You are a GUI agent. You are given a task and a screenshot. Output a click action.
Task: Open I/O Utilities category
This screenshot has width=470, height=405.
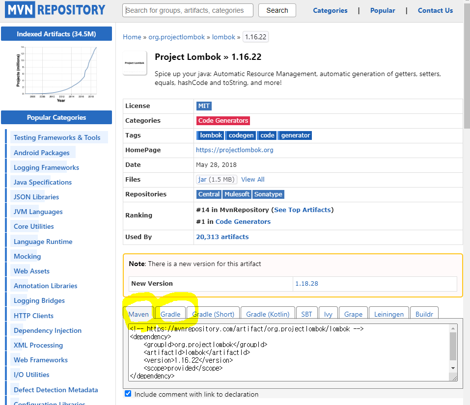point(31,375)
